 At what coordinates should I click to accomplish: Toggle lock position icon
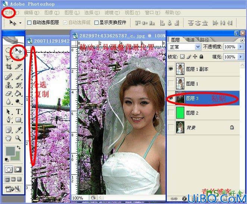click(195, 57)
